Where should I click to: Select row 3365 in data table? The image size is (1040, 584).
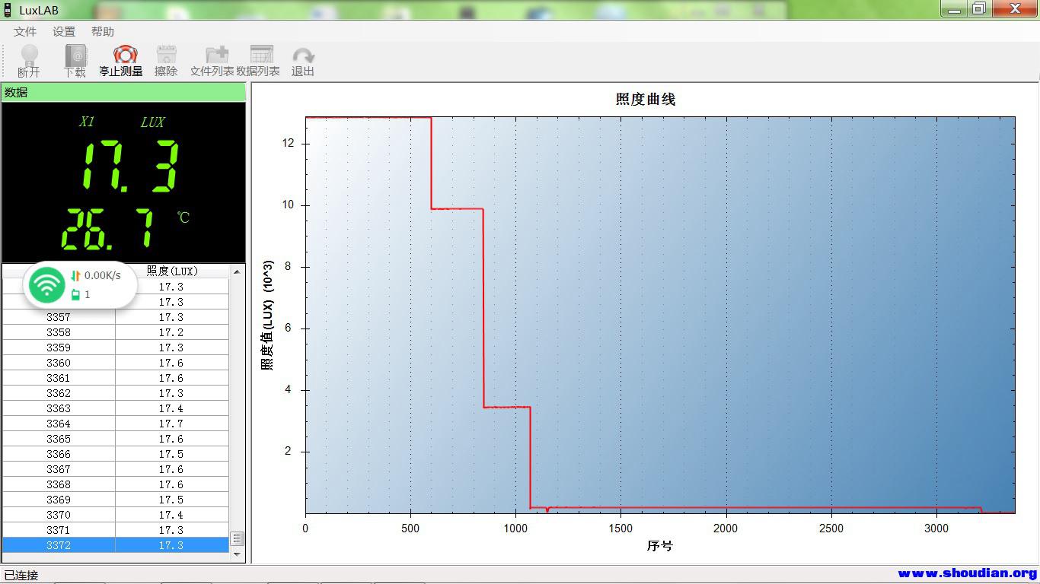point(116,439)
